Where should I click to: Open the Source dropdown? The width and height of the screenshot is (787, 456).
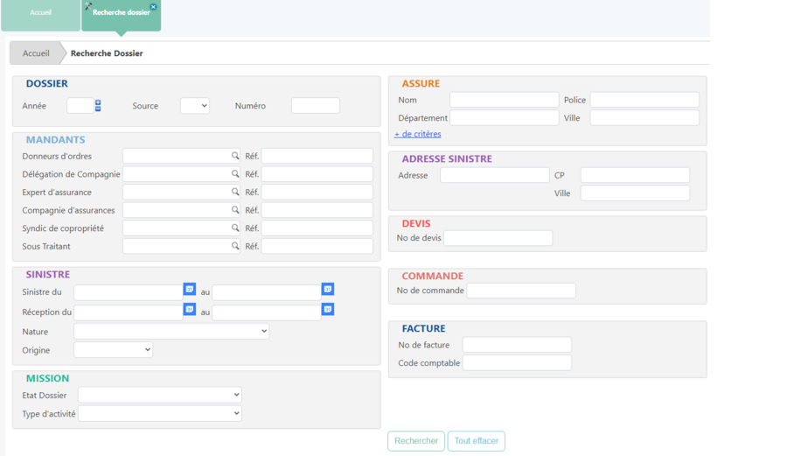[x=194, y=106]
